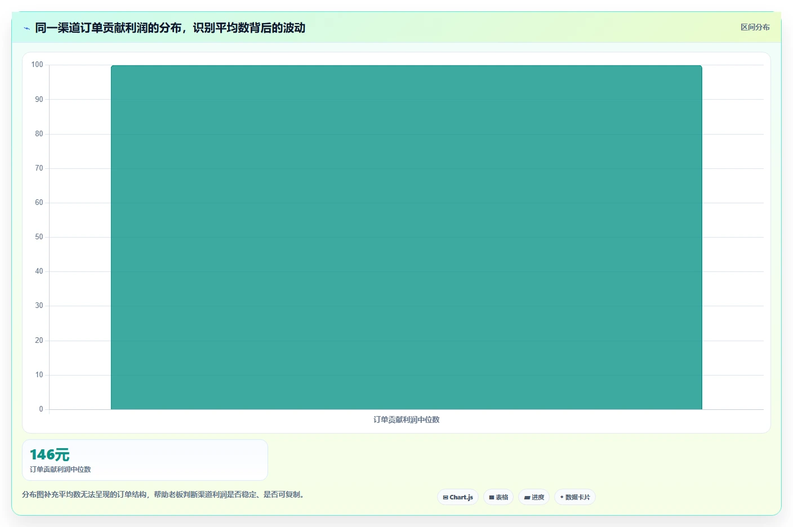Image resolution: width=793 pixels, height=527 pixels.
Task: Click the y-axis tick label 70
Action: [39, 168]
